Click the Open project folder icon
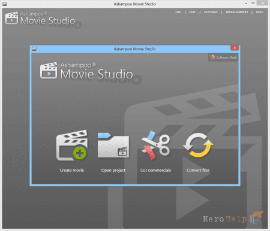Image resolution: width=270 pixels, height=231 pixels. point(113,145)
